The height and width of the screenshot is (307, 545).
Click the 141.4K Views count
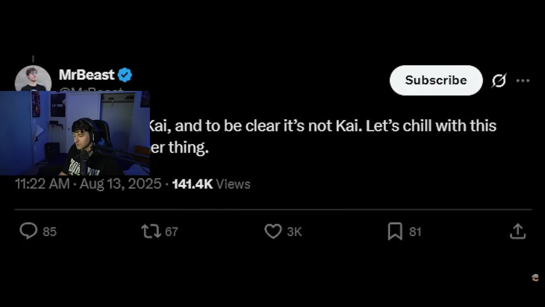tap(211, 184)
